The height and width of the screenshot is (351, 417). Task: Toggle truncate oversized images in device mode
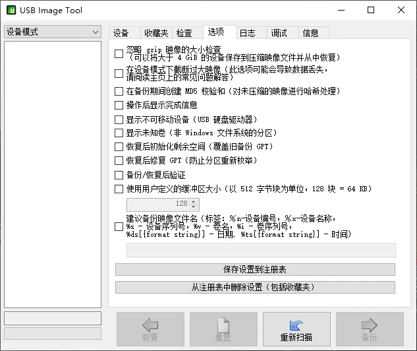[119, 73]
